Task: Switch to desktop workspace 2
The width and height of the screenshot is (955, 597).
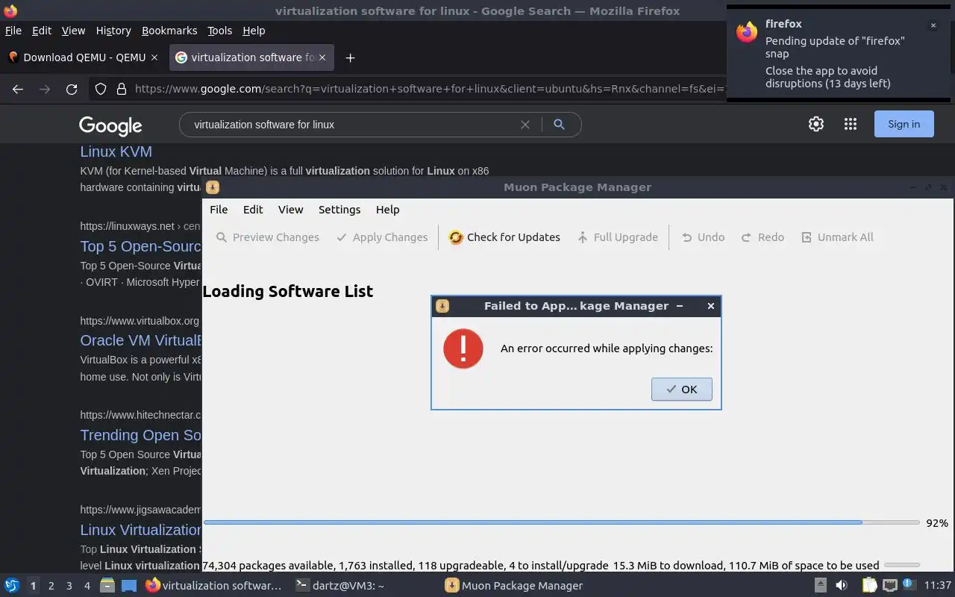Action: tap(51, 586)
